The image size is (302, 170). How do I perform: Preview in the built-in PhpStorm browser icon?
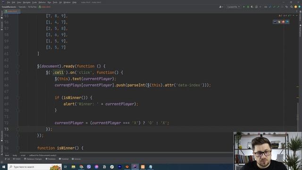click(275, 22)
